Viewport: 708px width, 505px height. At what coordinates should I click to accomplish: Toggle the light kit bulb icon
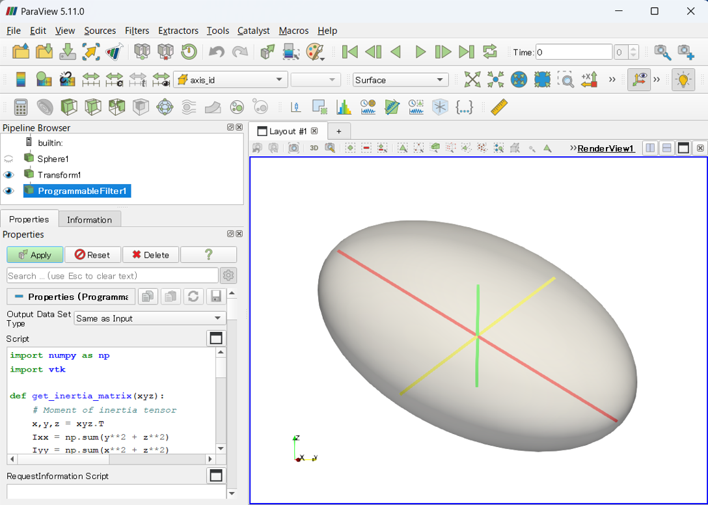tap(683, 79)
